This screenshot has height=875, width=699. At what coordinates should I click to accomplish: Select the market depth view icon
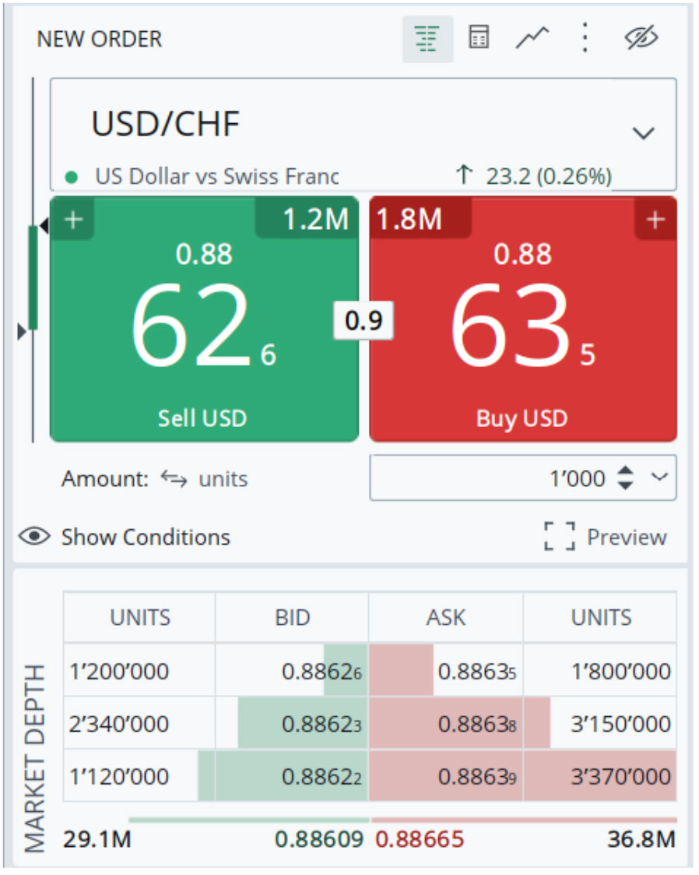[427, 38]
